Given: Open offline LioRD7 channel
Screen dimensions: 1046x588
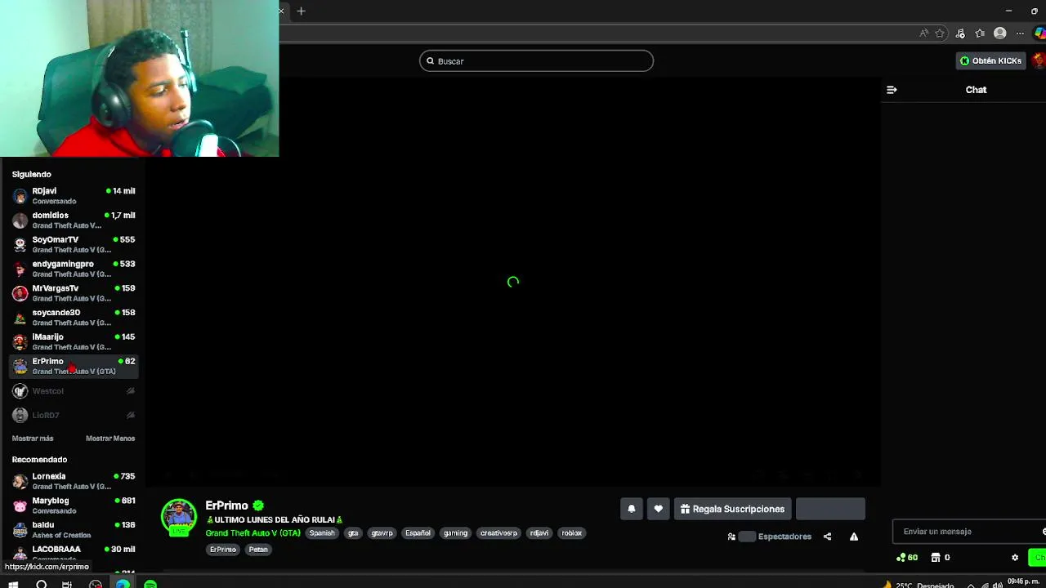Looking at the screenshot, I should click(74, 415).
